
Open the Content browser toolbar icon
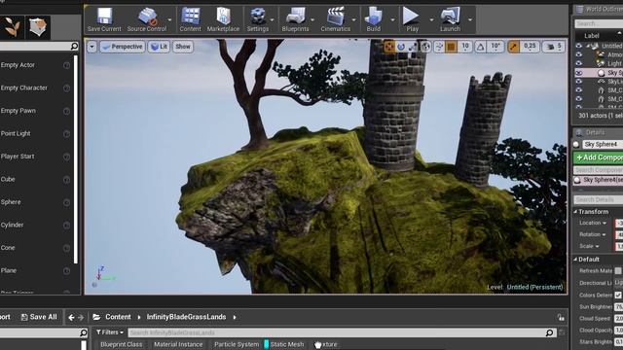pyautogui.click(x=191, y=19)
